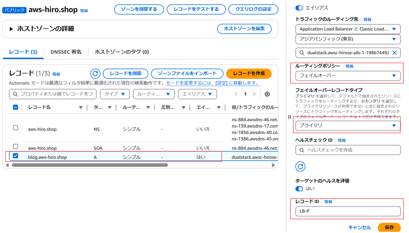Viewport: 409px width, 233px height.
Task: Open モードを変更するには settings link
Action: pyautogui.click(x=213, y=83)
